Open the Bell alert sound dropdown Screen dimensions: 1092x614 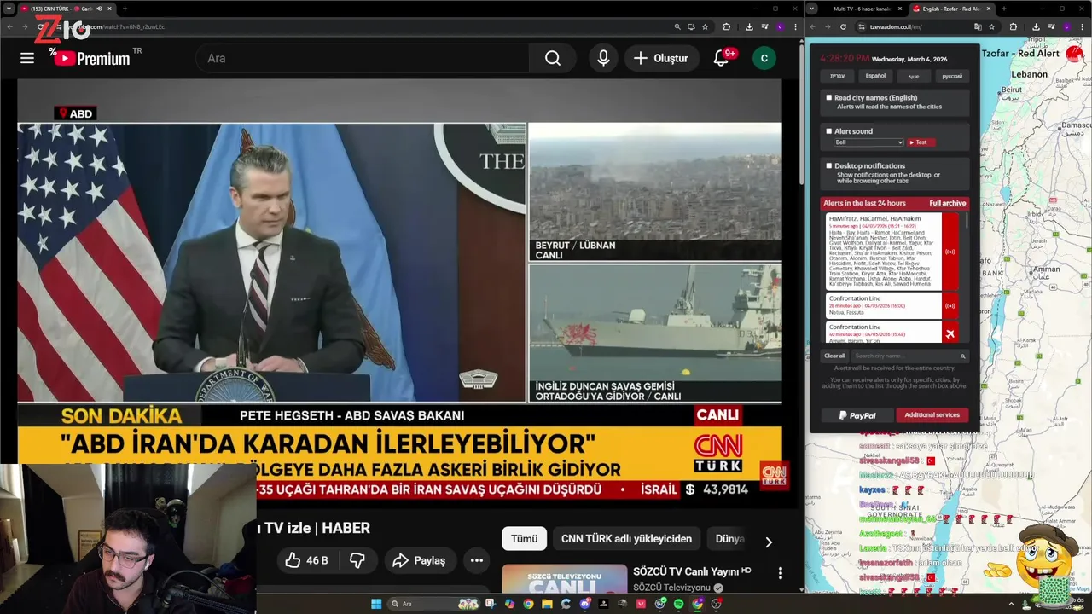tap(868, 142)
